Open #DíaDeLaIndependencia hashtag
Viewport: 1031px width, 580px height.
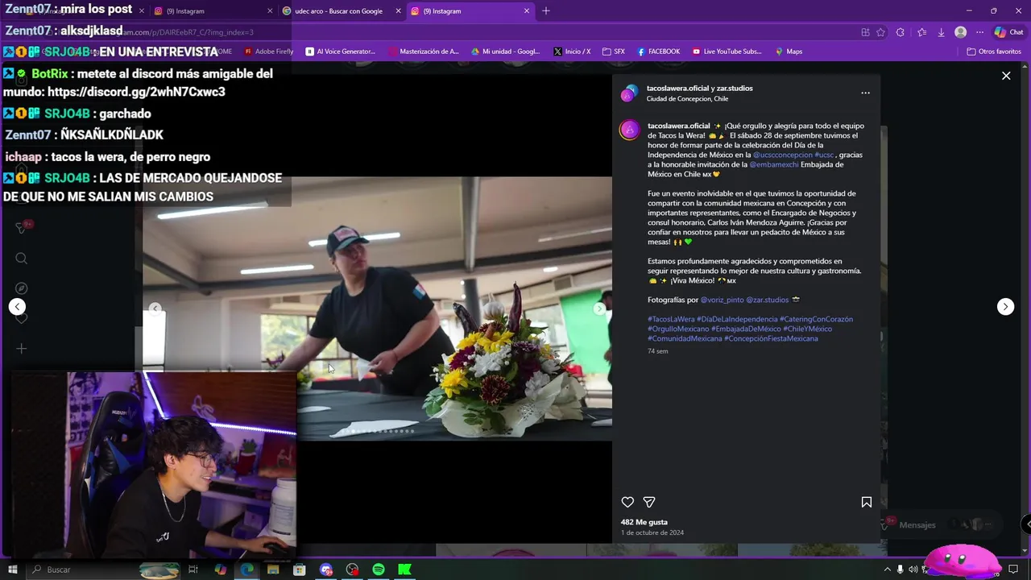pyautogui.click(x=737, y=319)
